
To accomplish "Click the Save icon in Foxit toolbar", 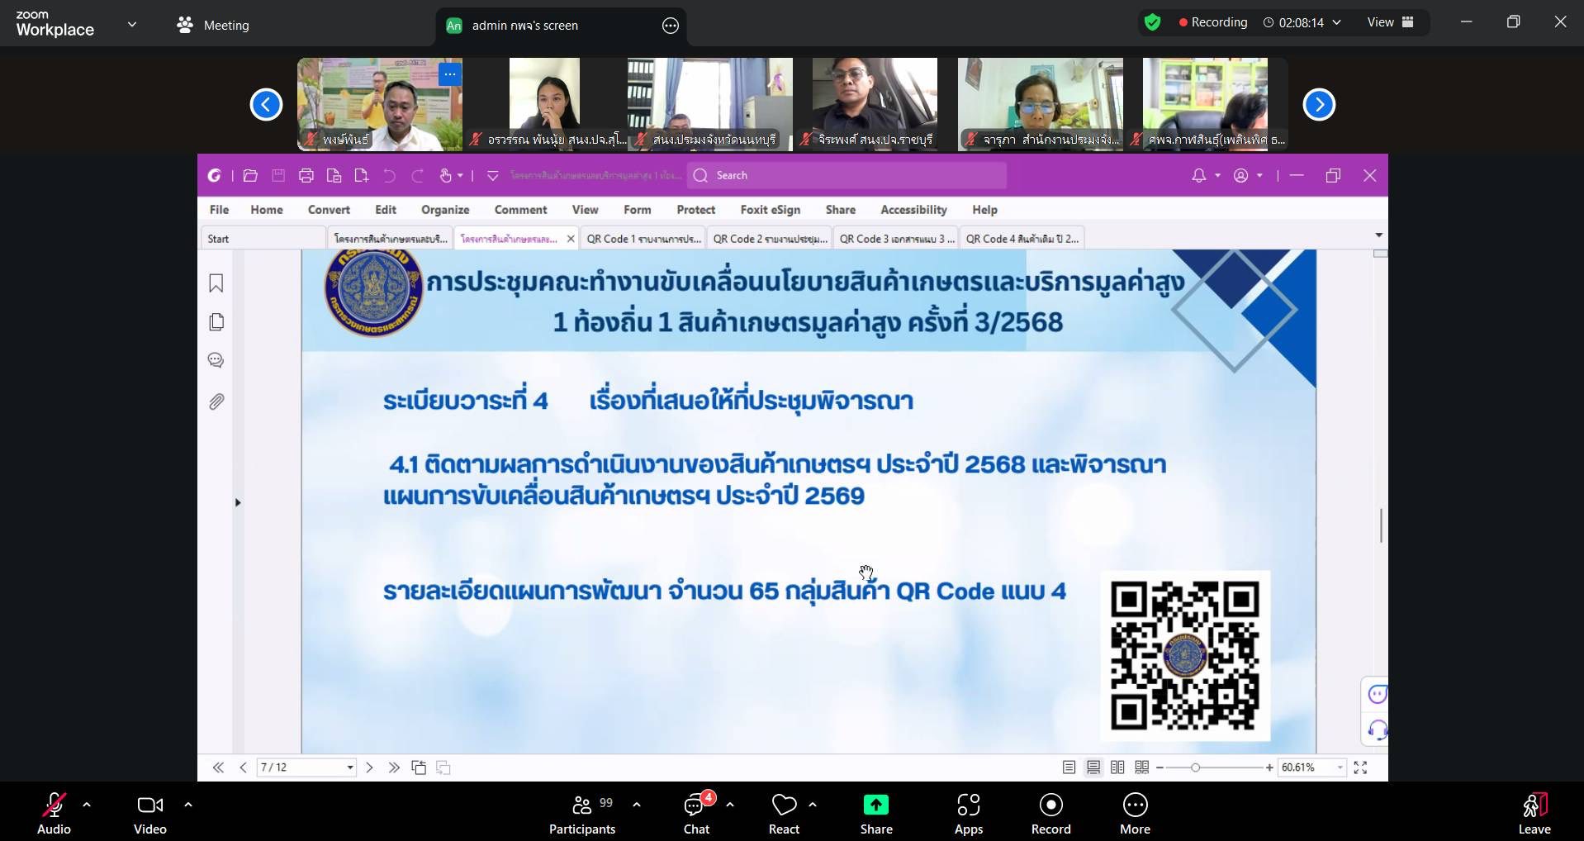I will [x=277, y=175].
